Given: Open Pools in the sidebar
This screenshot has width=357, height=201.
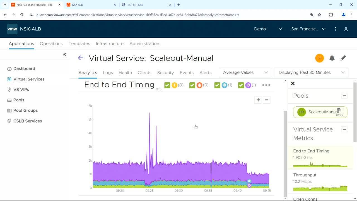Looking at the screenshot, I should [x=16, y=100].
